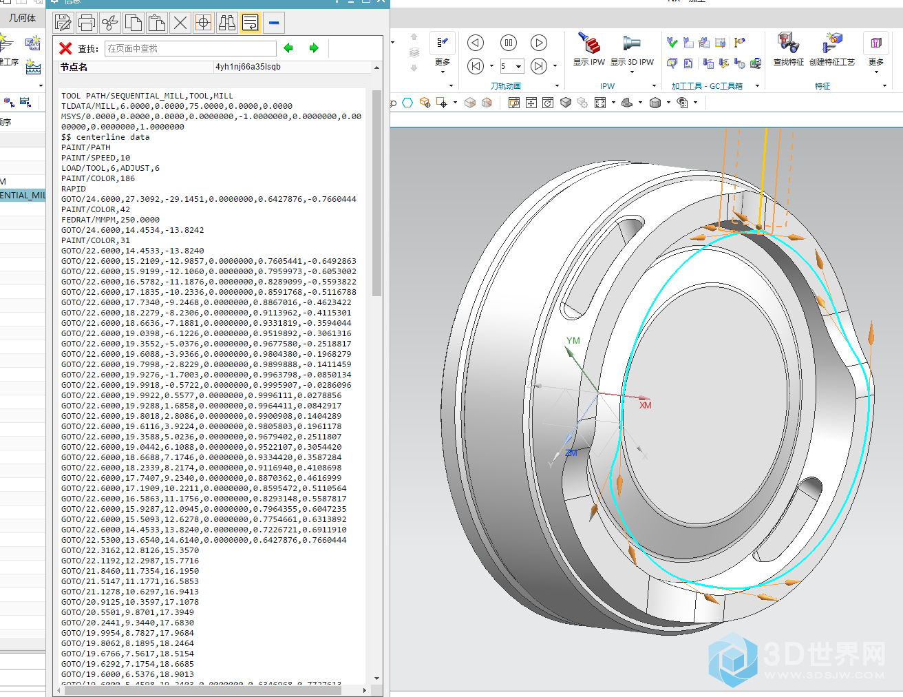Viewport: 903px width, 697px height.
Task: Close the find bar with the red X
Action: coord(65,48)
